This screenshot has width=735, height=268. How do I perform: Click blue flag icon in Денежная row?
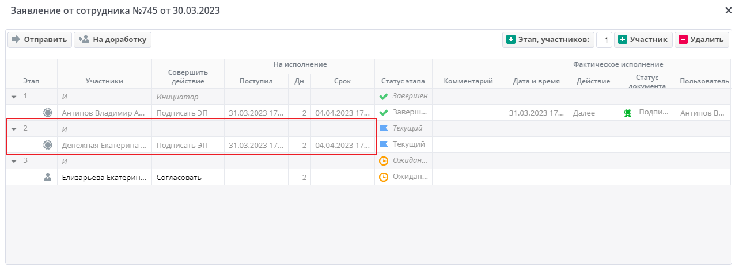pyautogui.click(x=384, y=144)
